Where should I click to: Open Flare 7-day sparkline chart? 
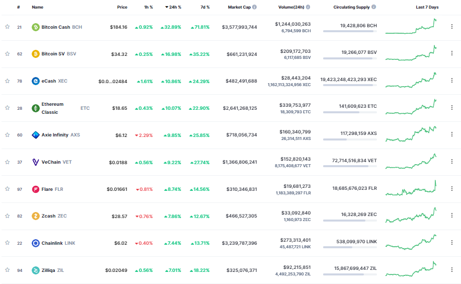pyautogui.click(x=411, y=188)
